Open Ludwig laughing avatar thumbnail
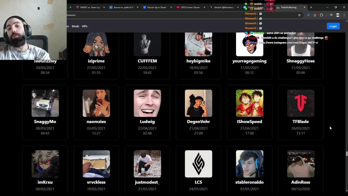 tap(147, 103)
